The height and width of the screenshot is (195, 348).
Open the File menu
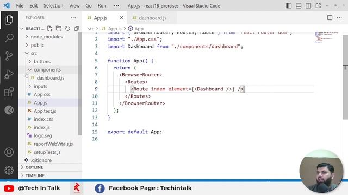pyautogui.click(x=20, y=6)
